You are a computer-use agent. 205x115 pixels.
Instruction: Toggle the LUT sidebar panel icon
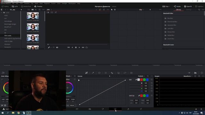(x=2, y=10)
